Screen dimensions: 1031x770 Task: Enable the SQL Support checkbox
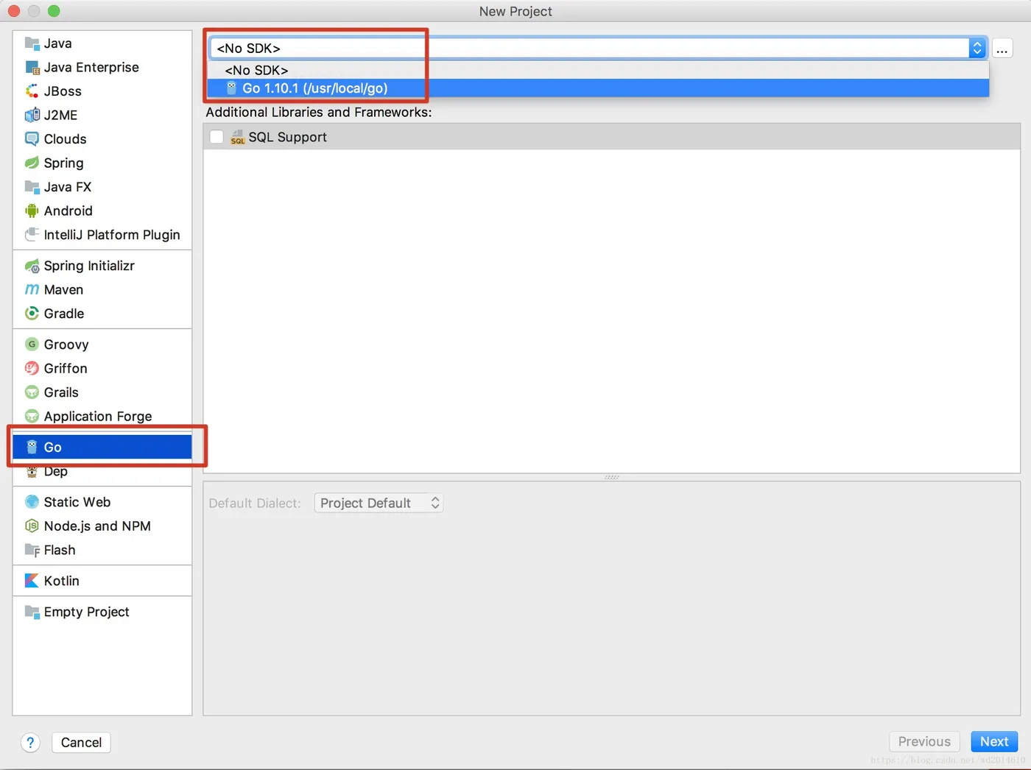click(x=217, y=137)
